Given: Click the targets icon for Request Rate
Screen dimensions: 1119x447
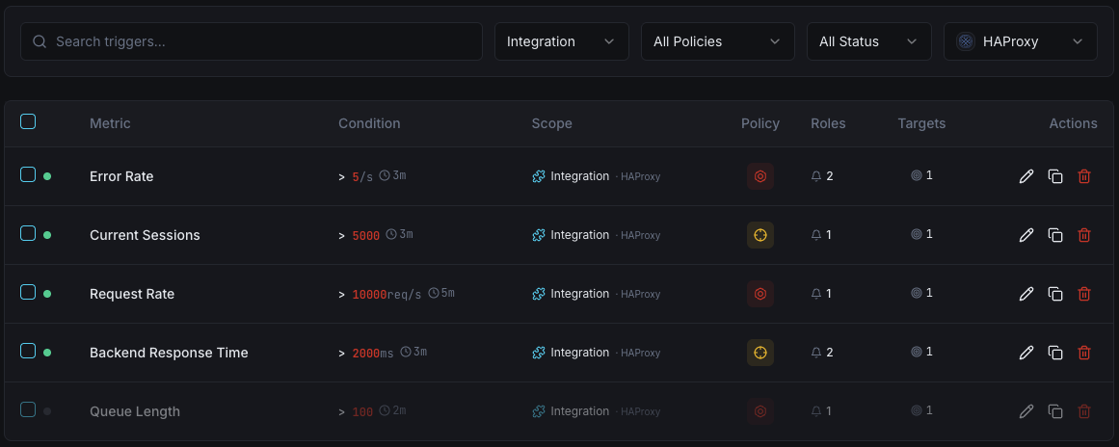Looking at the screenshot, I should coord(917,293).
